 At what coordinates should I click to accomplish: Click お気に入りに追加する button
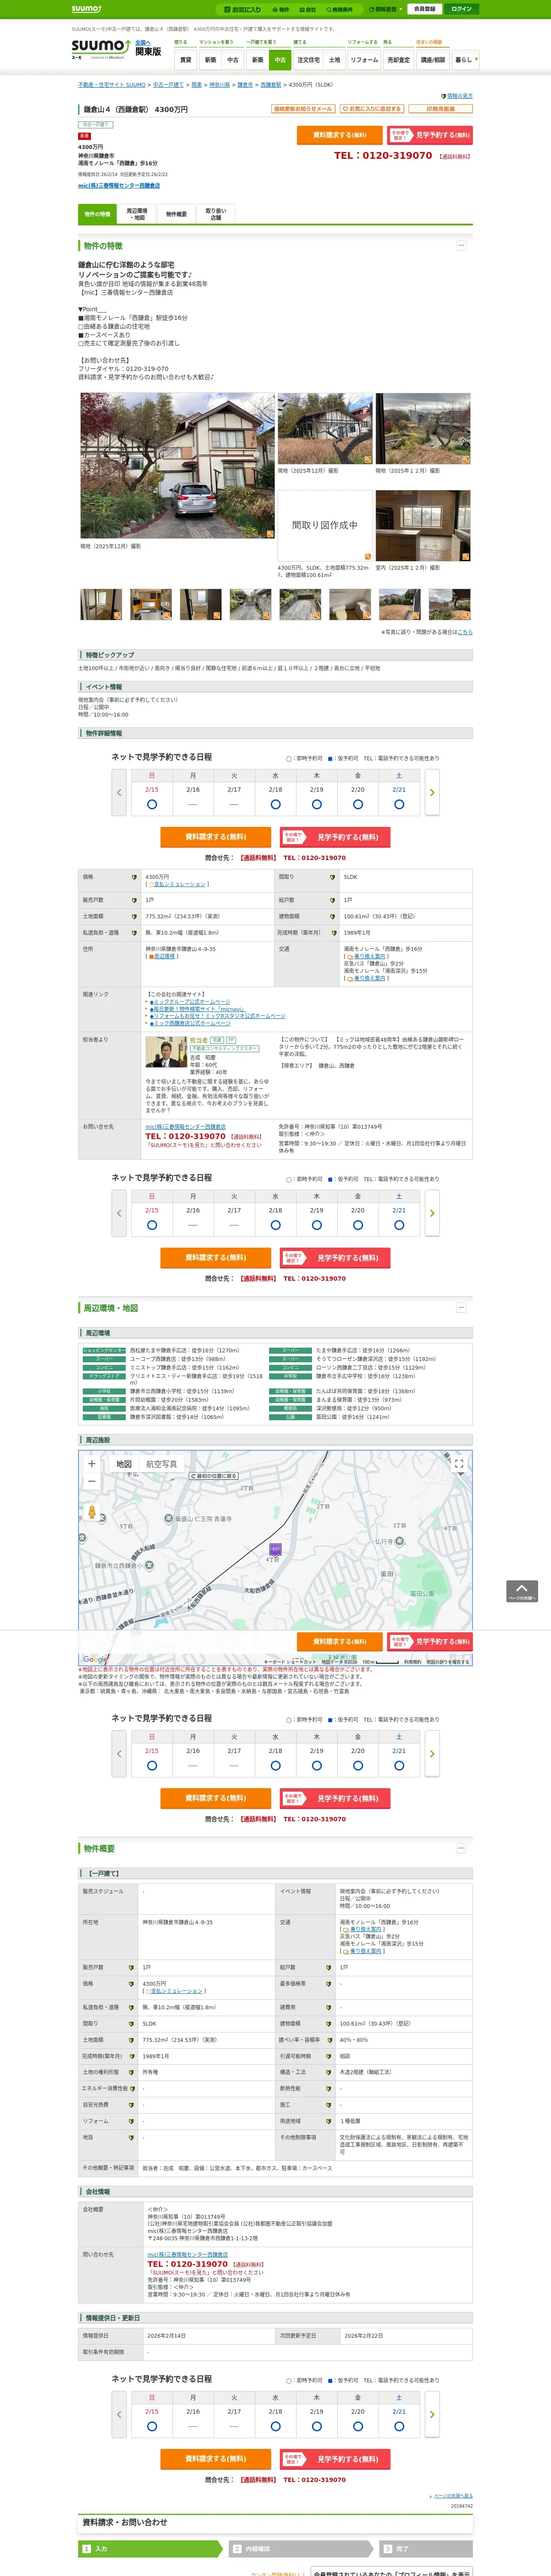(372, 109)
